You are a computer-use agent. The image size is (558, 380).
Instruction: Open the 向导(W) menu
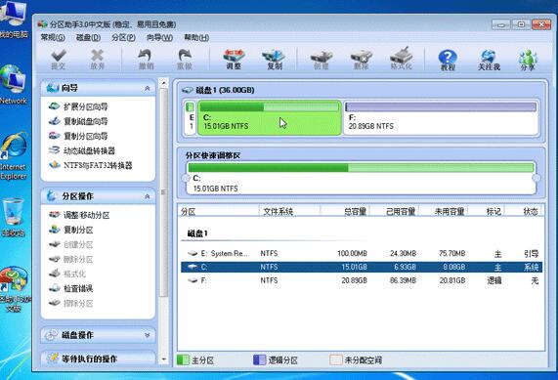pos(159,37)
